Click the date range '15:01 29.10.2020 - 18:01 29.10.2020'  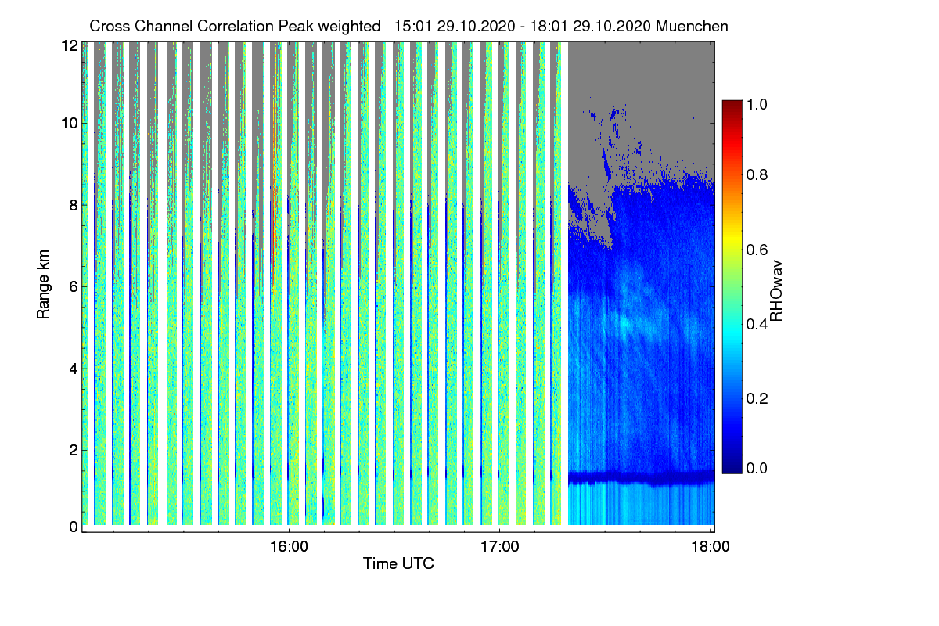tap(522, 26)
